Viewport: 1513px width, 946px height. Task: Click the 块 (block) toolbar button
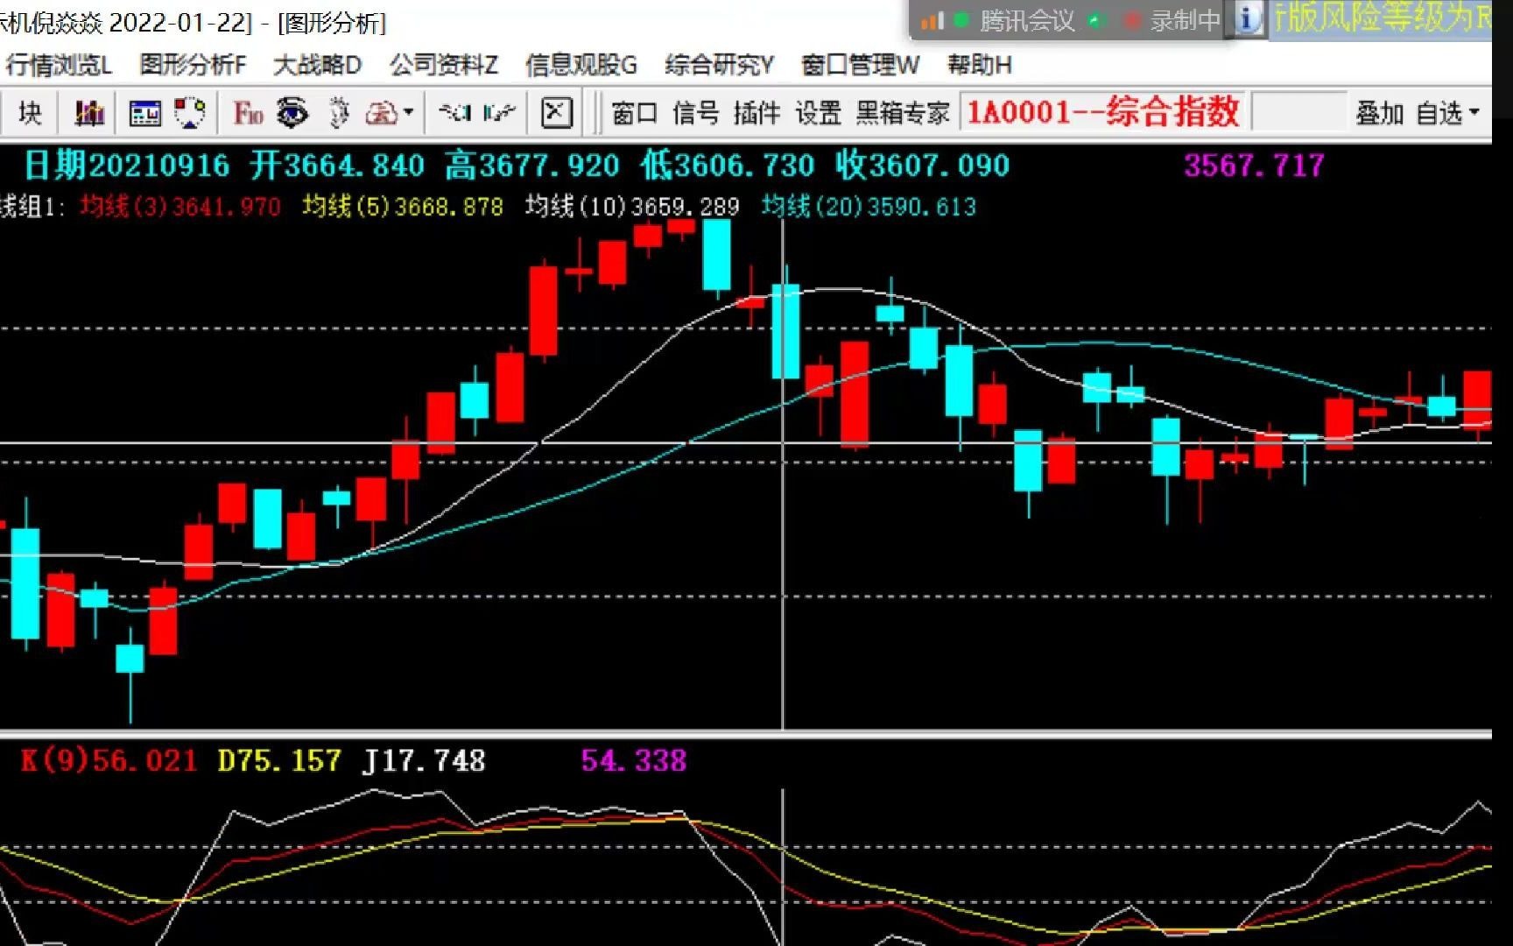pyautogui.click(x=30, y=113)
